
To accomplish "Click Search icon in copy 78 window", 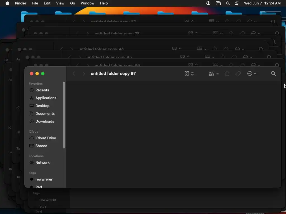I will [x=277, y=33].
